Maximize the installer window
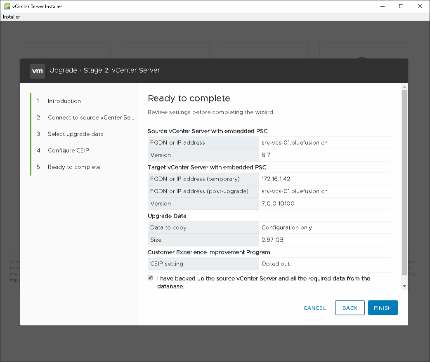 [x=401, y=6]
